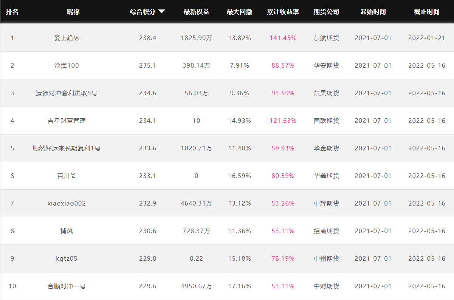Open the nickname 捕风
Image resolution: width=454 pixels, height=300 pixels.
pos(67,231)
